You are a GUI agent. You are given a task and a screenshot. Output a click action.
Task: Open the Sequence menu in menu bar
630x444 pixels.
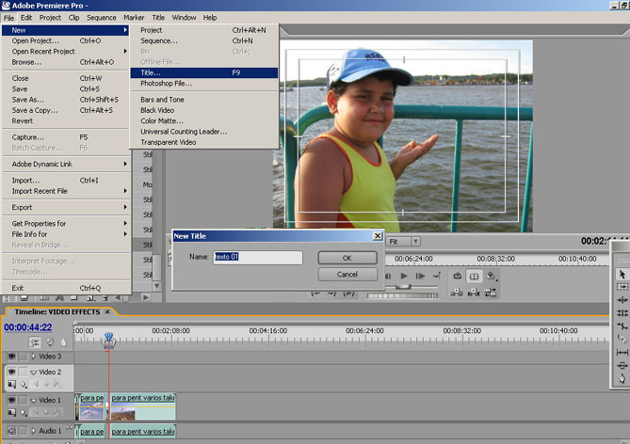101,17
